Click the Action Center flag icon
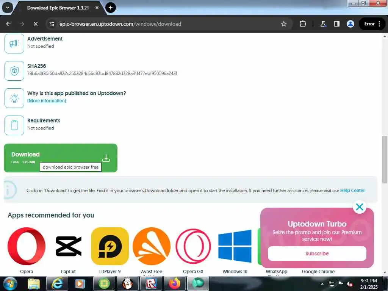This screenshot has width=388, height=291. pos(341,284)
